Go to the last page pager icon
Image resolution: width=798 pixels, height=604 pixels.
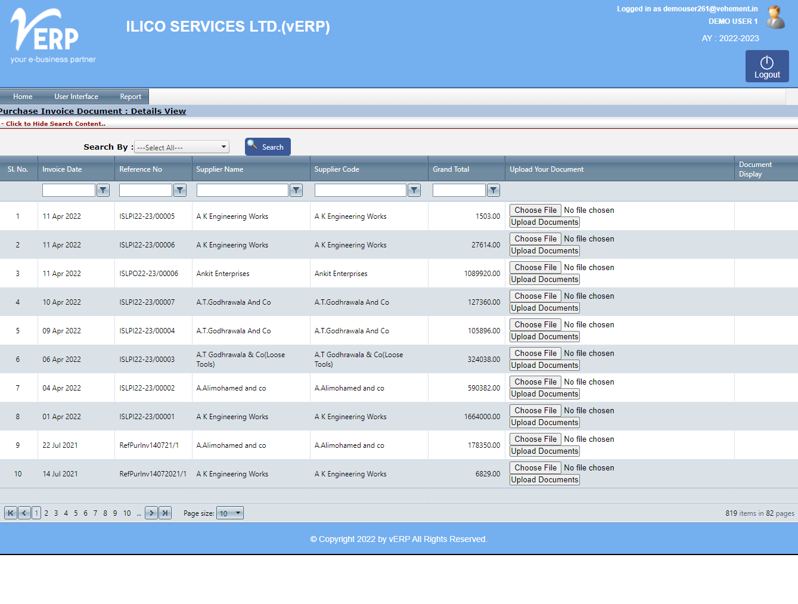[165, 513]
